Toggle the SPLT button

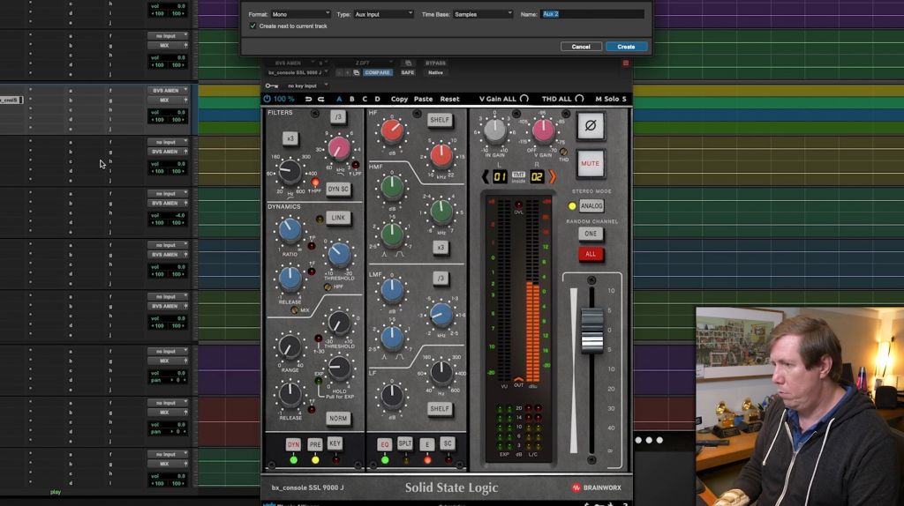coord(404,443)
